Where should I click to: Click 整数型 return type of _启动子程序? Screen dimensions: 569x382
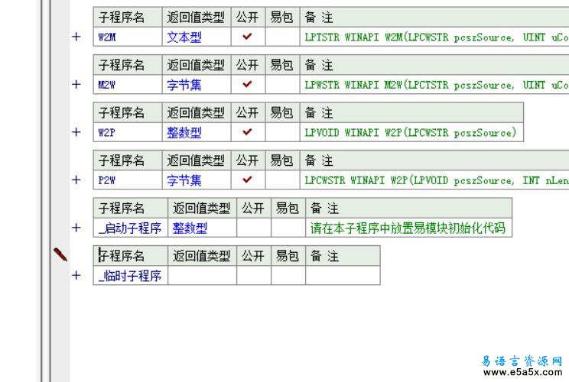tap(190, 228)
